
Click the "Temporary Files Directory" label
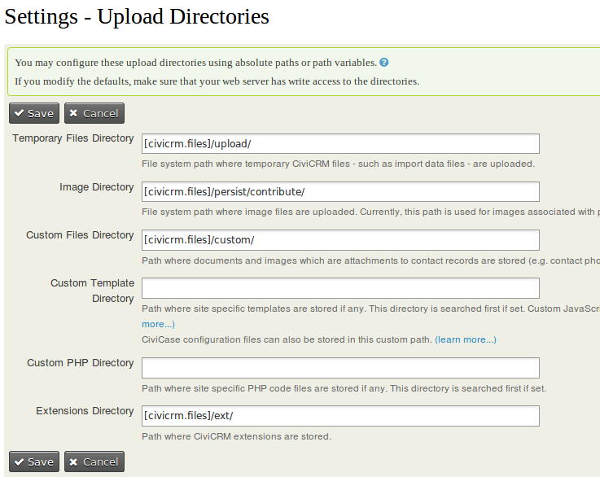[x=73, y=138]
